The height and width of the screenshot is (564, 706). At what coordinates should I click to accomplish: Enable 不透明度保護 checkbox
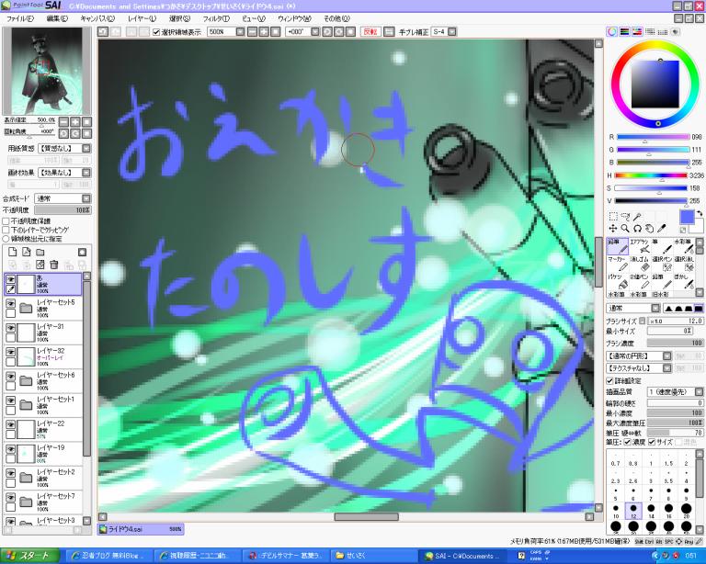pyautogui.click(x=6, y=221)
